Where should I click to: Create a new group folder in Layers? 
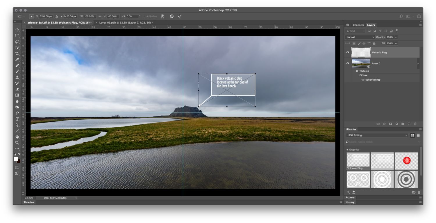(403, 124)
